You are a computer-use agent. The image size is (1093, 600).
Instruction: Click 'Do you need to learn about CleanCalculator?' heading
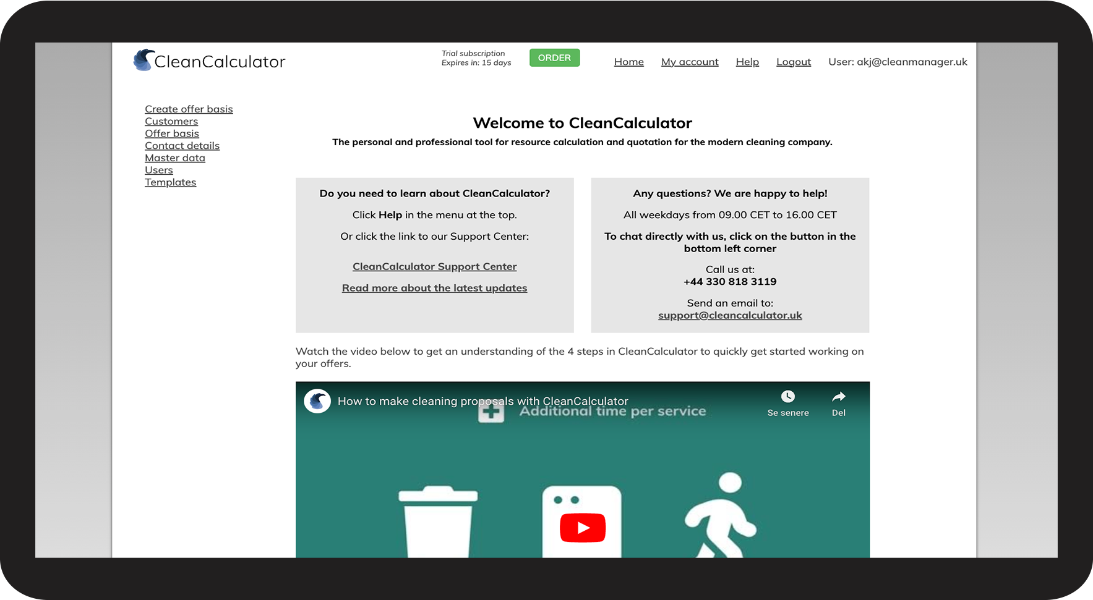click(435, 193)
